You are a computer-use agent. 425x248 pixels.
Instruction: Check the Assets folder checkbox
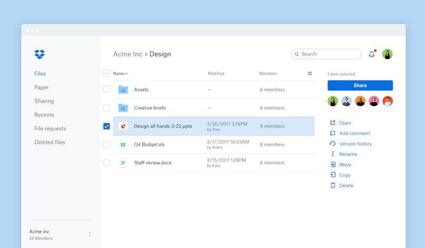[107, 90]
